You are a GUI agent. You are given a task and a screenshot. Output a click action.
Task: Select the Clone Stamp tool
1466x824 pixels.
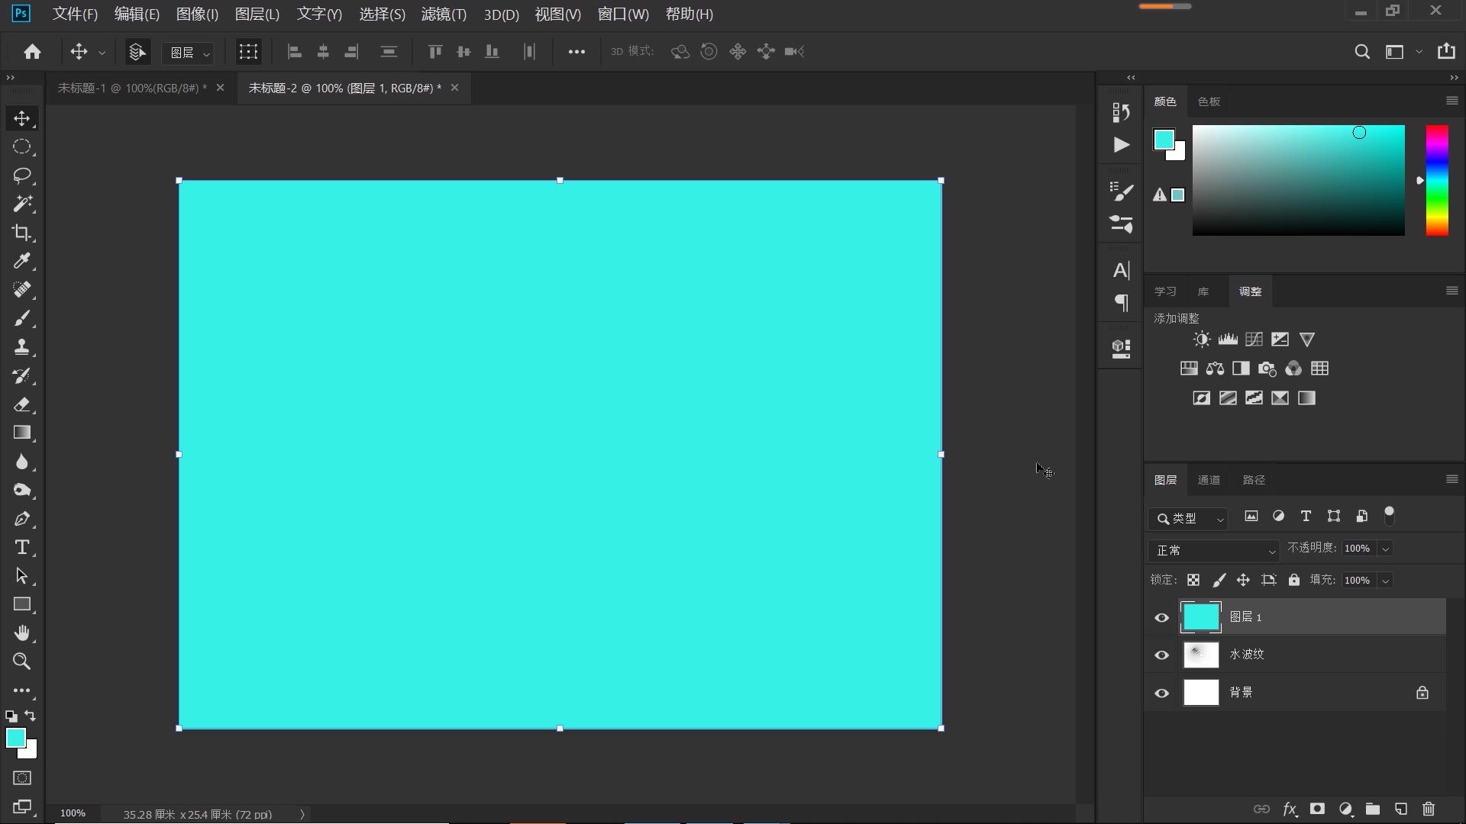(21, 347)
